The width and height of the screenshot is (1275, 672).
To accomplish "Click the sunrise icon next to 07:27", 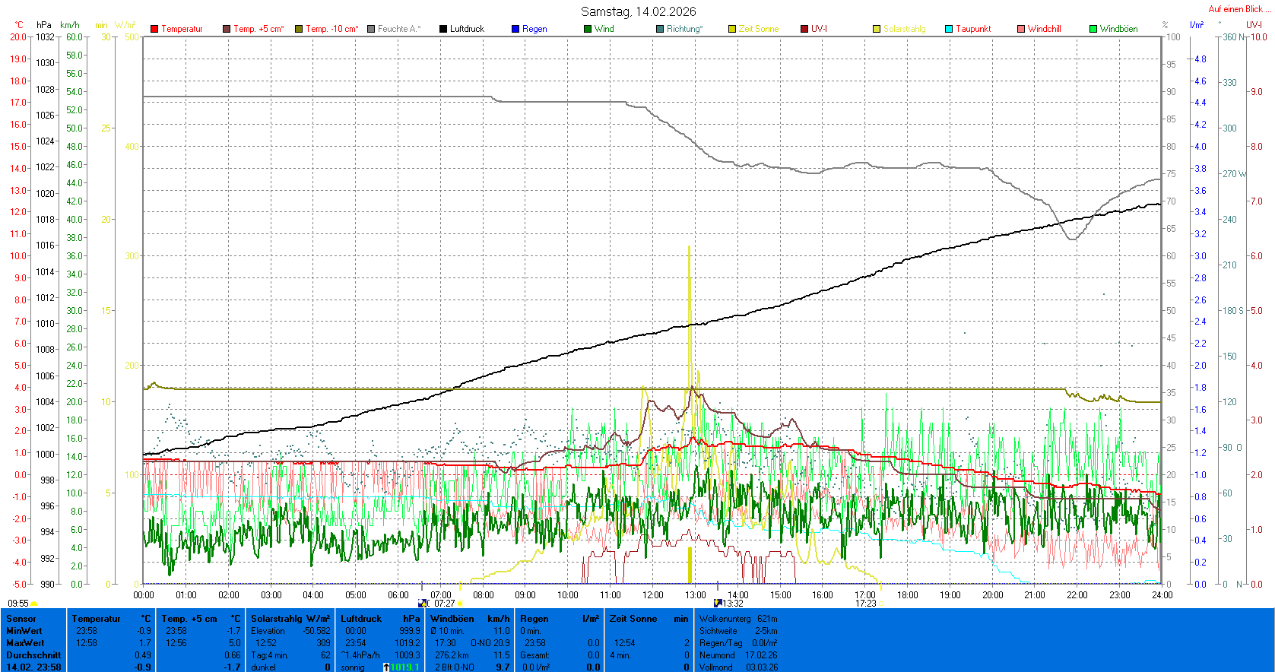I will (x=460, y=604).
